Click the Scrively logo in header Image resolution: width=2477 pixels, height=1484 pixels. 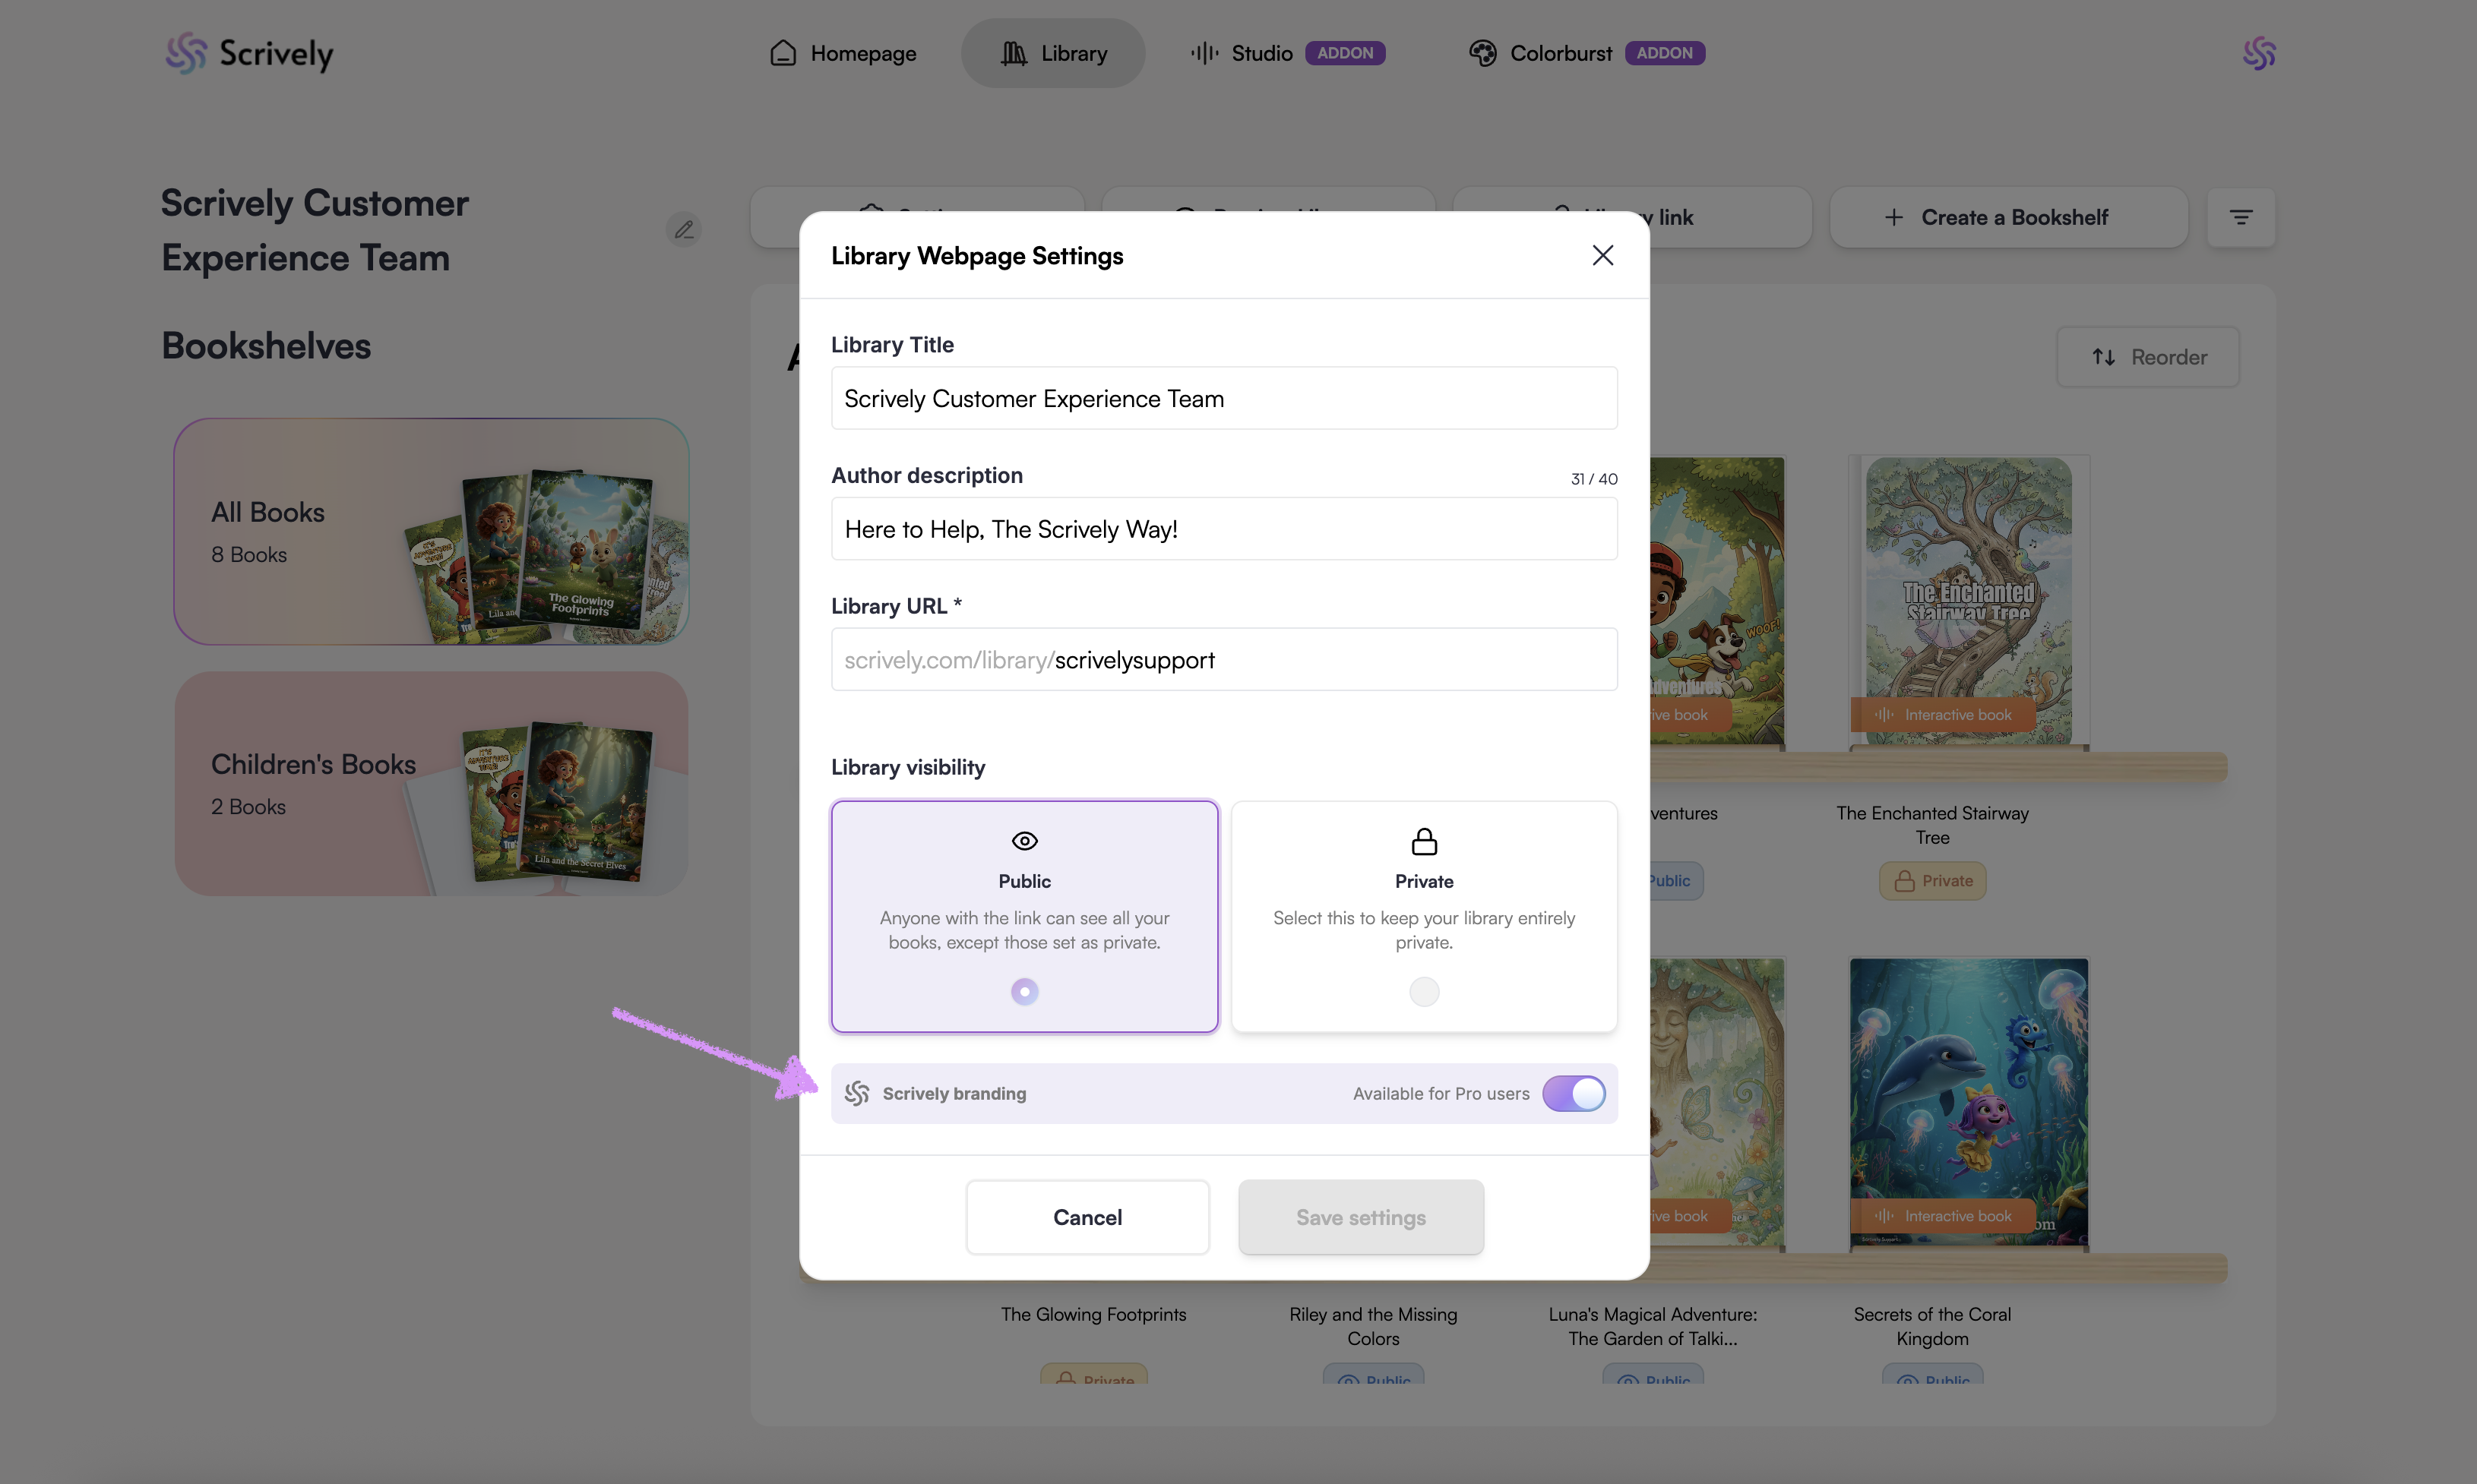coord(248,53)
